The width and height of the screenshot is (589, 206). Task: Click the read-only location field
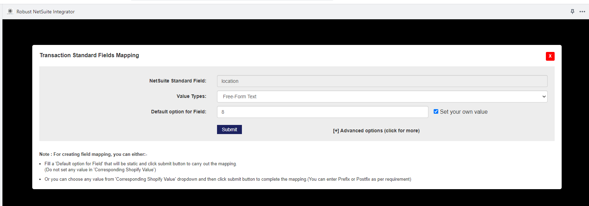(382, 81)
